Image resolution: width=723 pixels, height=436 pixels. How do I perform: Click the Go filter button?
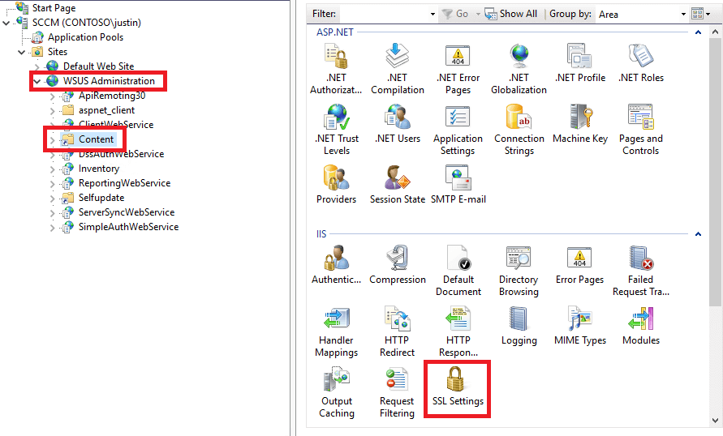pos(455,14)
